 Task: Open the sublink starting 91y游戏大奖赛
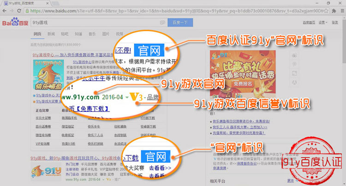[48, 101]
